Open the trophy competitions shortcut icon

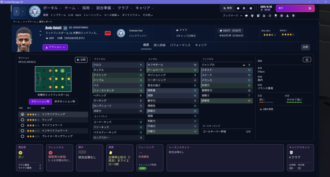[276, 16]
